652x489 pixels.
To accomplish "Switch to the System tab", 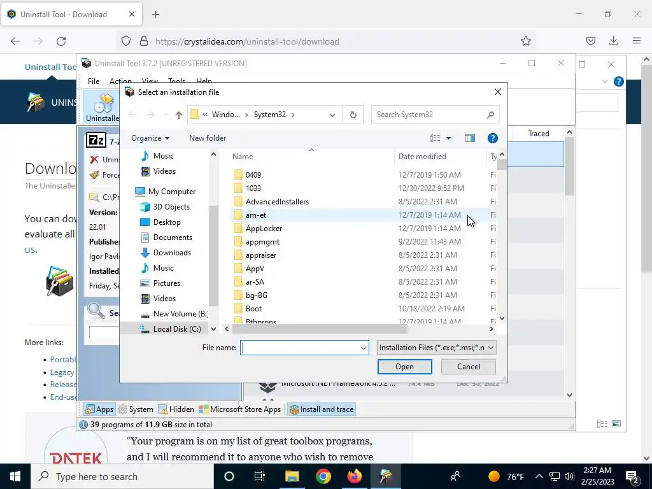I will [136, 409].
